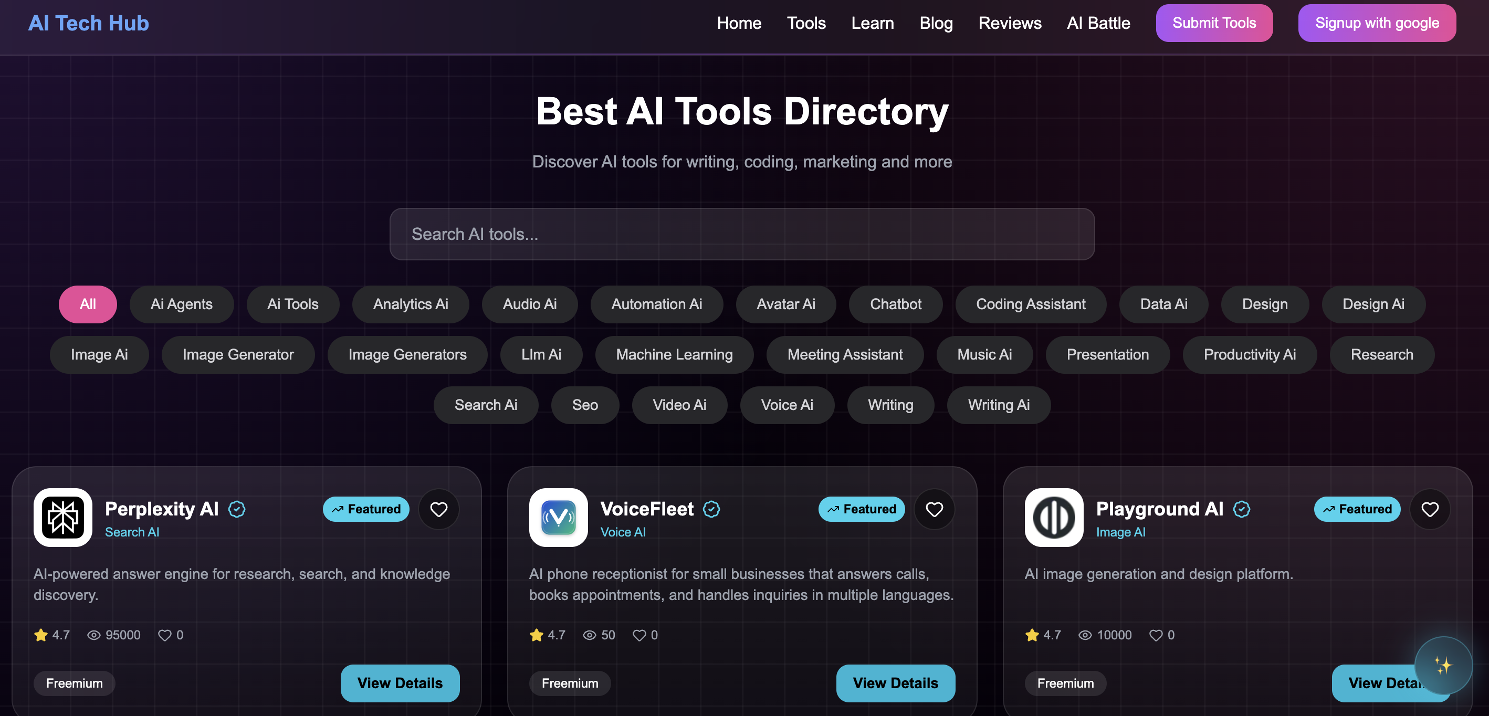Filter by Ai Tools category
1489x716 pixels.
(292, 304)
